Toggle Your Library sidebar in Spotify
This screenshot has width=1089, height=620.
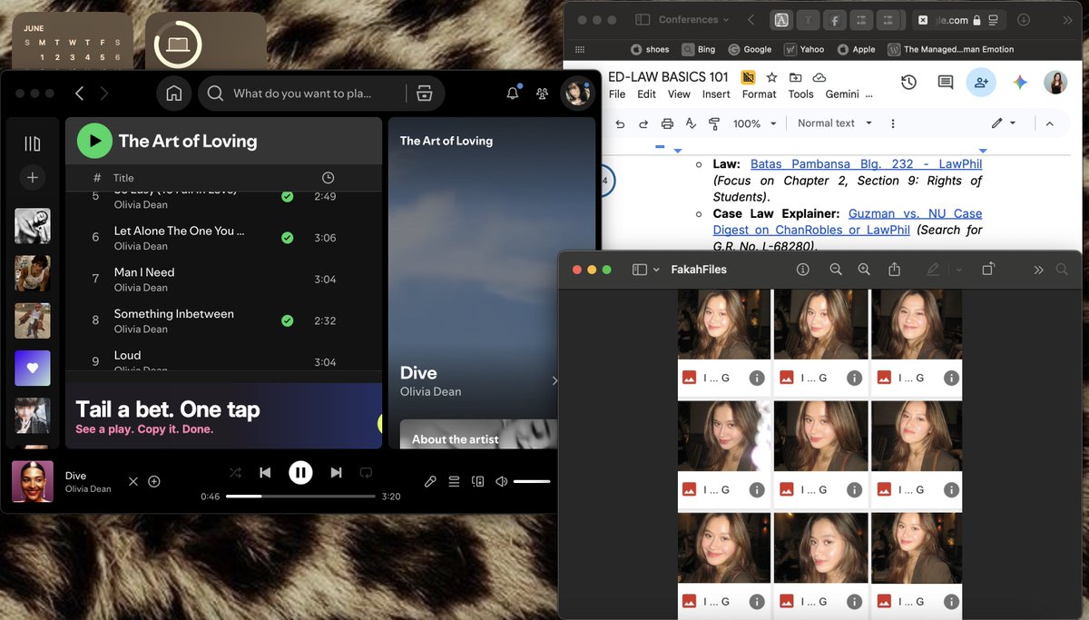tap(33, 143)
